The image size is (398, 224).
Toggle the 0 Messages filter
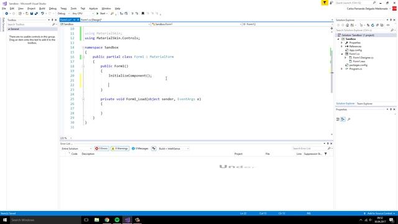pyautogui.click(x=140, y=149)
